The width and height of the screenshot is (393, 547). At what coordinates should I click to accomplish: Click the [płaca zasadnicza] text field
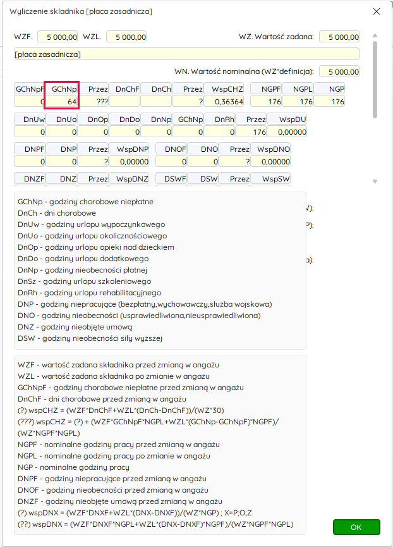pos(187,54)
